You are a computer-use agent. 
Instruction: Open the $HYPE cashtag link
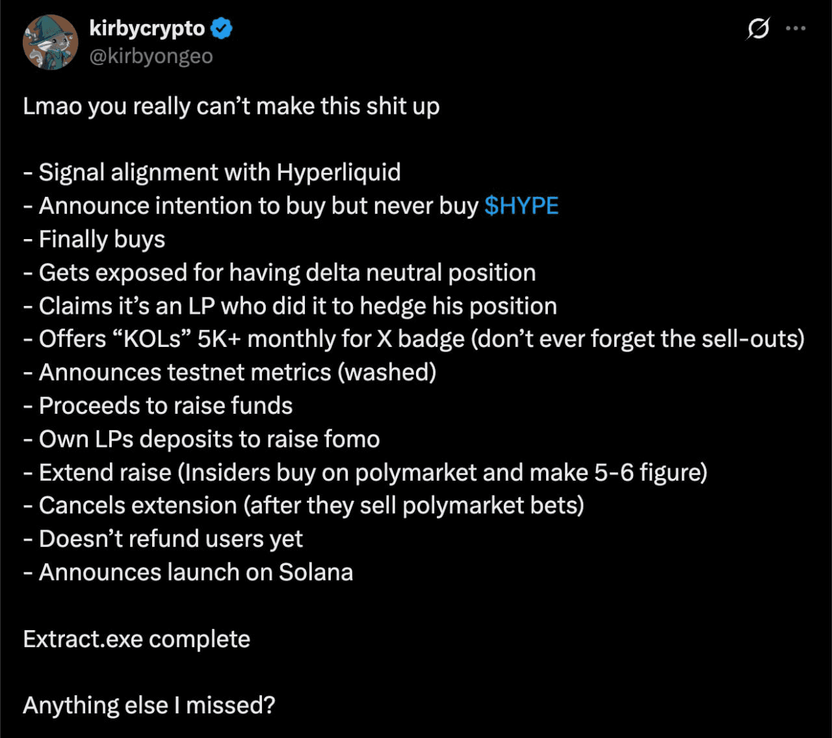click(x=521, y=206)
